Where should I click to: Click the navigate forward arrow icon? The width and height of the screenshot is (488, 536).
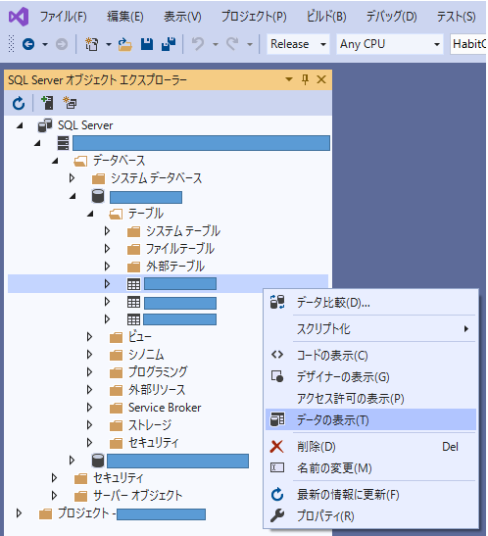coord(62,44)
